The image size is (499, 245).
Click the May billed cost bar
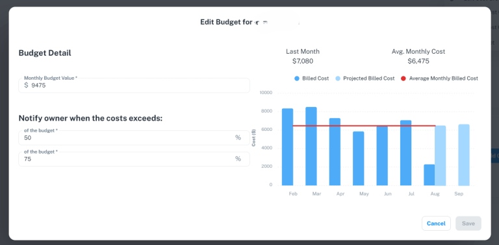pyautogui.click(x=359, y=159)
